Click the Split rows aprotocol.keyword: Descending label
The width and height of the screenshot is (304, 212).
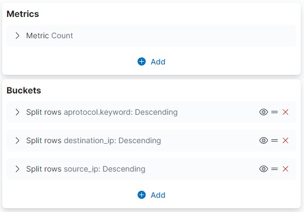[x=102, y=112]
